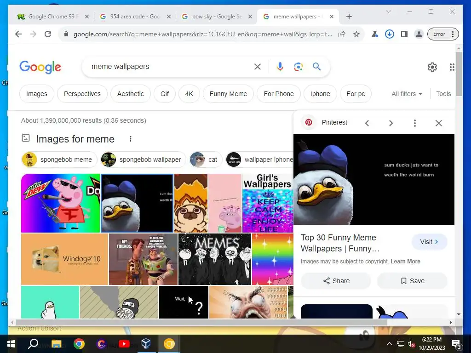Click the cat suggestion chip
Viewport: 471px width, 353px height.
click(x=206, y=159)
